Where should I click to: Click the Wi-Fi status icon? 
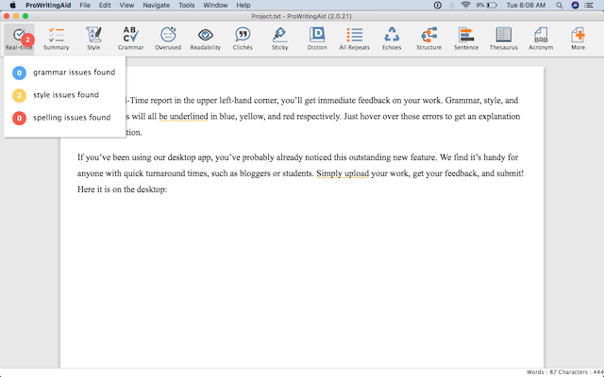[465, 5]
